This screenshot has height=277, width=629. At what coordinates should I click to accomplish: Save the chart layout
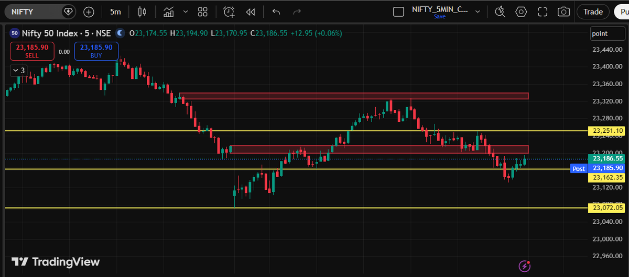pos(439,17)
